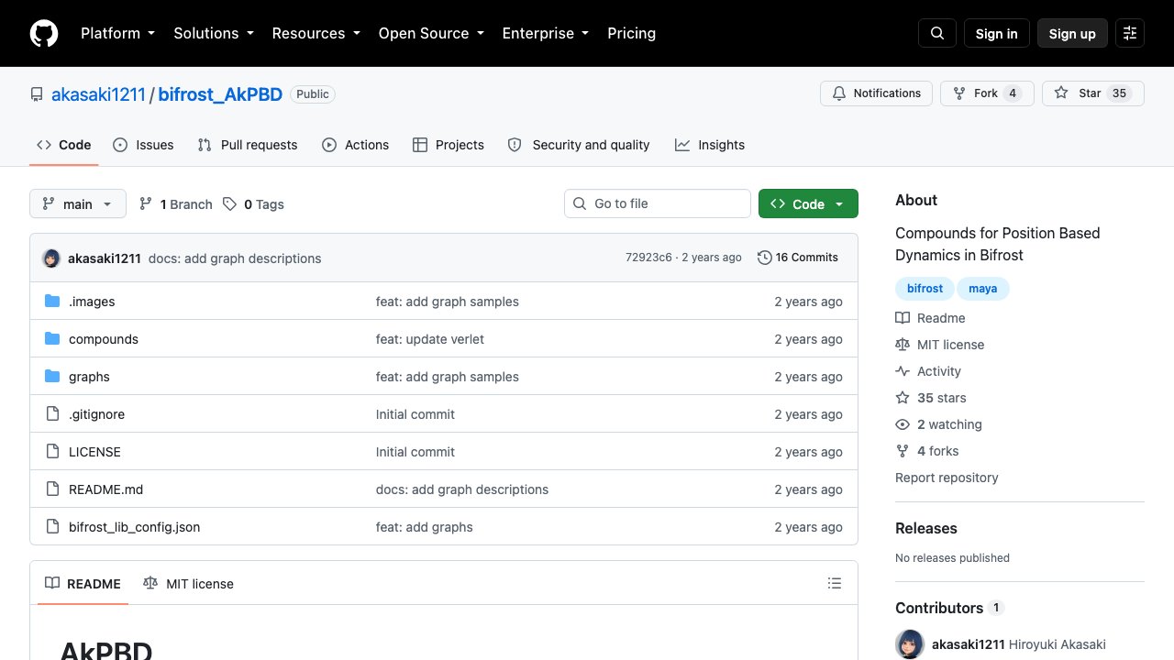This screenshot has height=660, width=1174.
Task: Click the book icon next to Readme
Action: 903,318
